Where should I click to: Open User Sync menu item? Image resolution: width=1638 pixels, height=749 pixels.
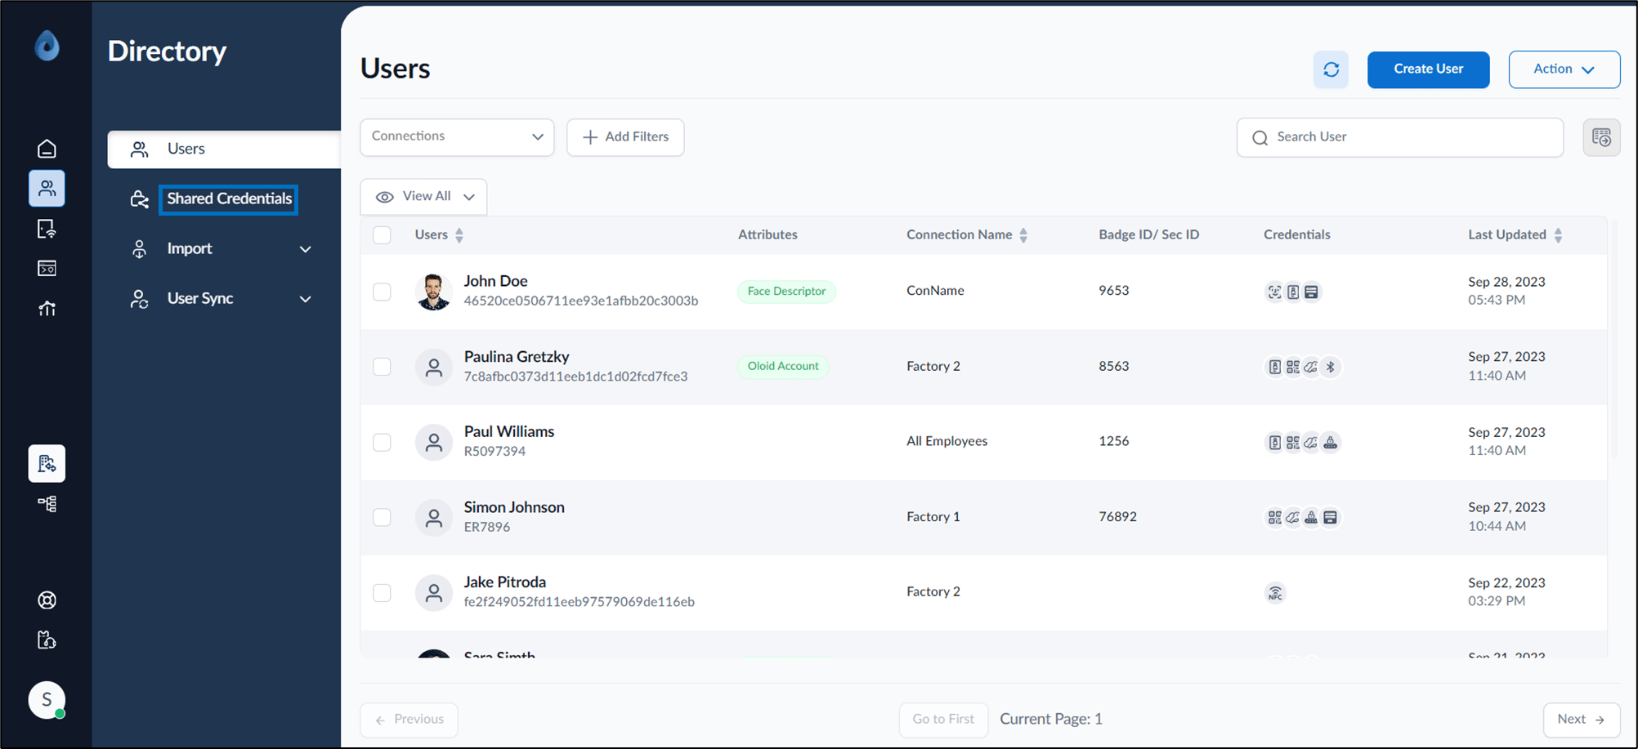pyautogui.click(x=200, y=298)
